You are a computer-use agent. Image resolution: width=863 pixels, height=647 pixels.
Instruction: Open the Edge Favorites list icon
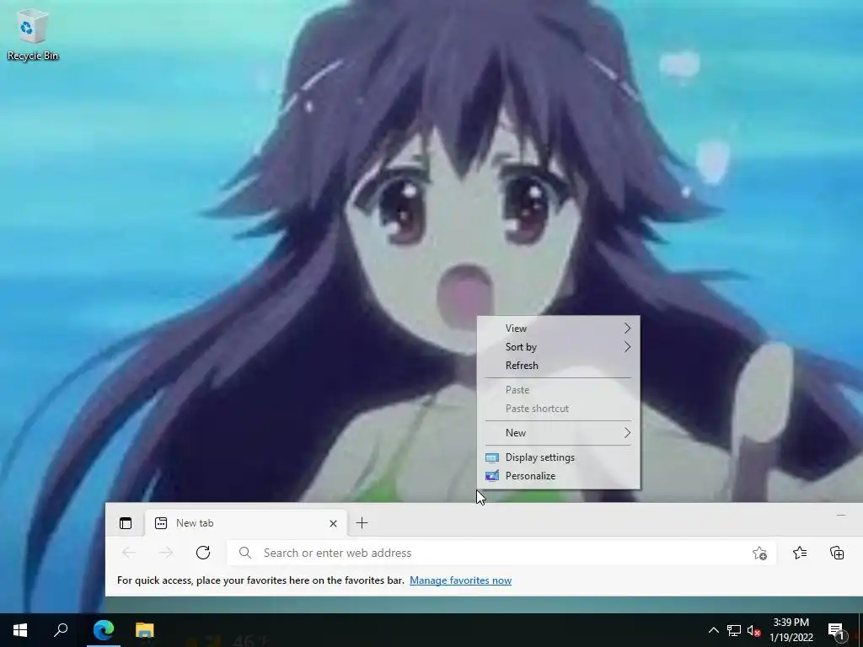(x=800, y=553)
